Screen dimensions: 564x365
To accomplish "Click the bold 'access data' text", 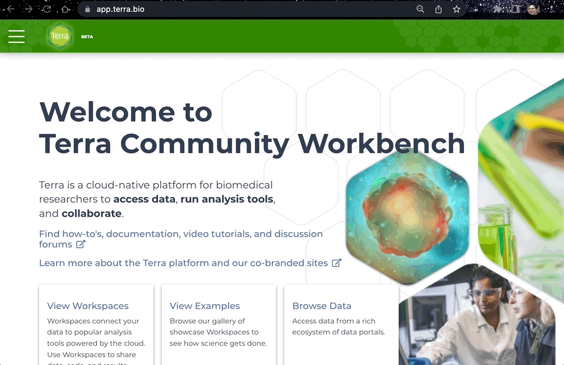I will click(144, 199).
